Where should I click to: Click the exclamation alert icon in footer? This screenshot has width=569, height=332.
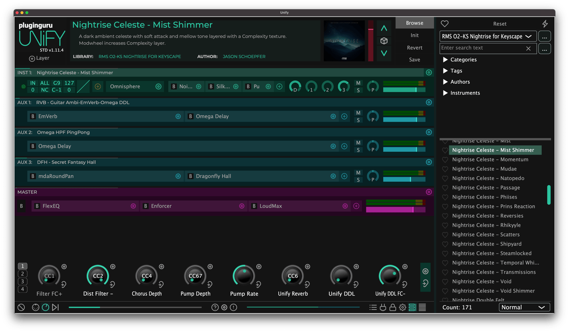click(234, 307)
